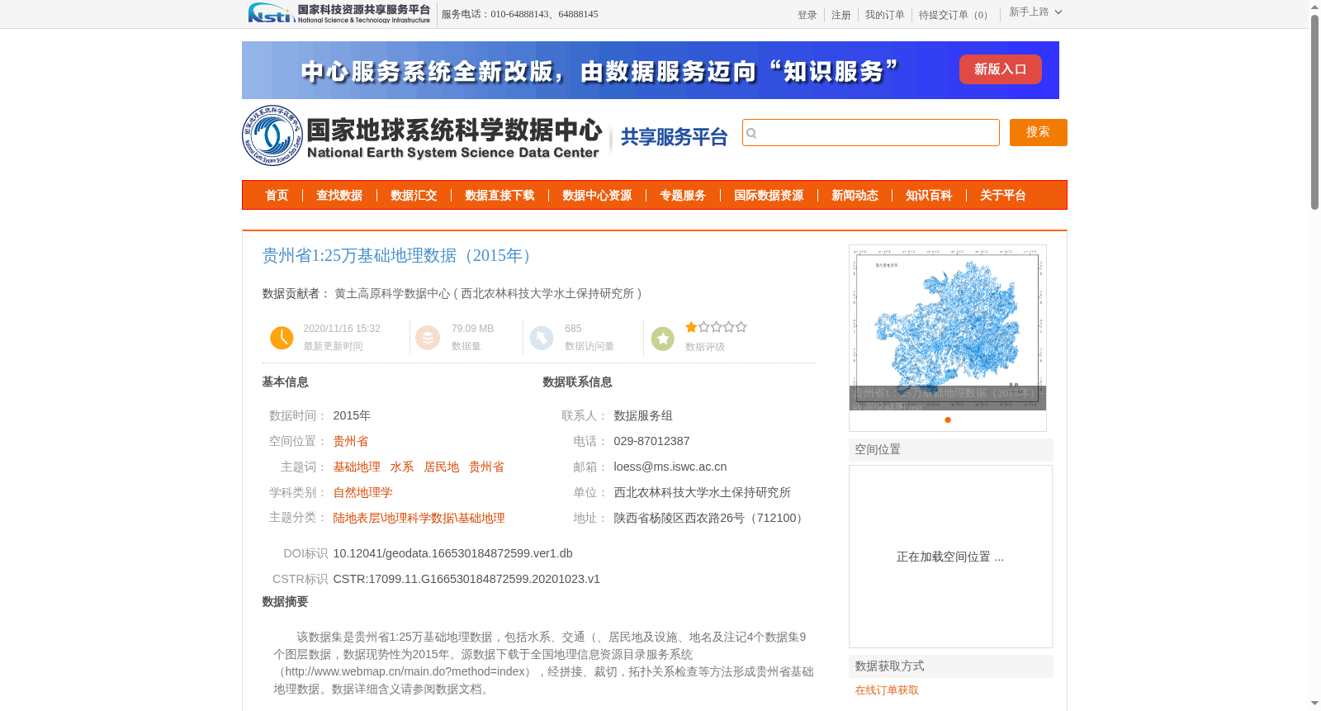1321x711 pixels.
Task: Click the 水系 keyword link
Action: click(402, 467)
